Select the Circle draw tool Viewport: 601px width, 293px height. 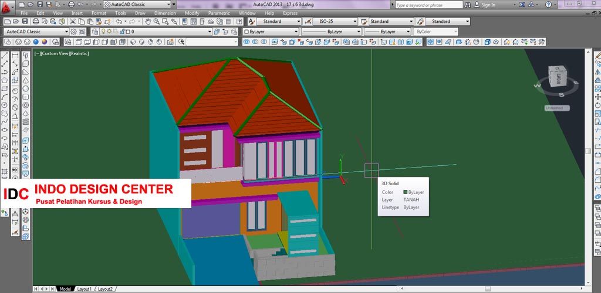[5, 104]
